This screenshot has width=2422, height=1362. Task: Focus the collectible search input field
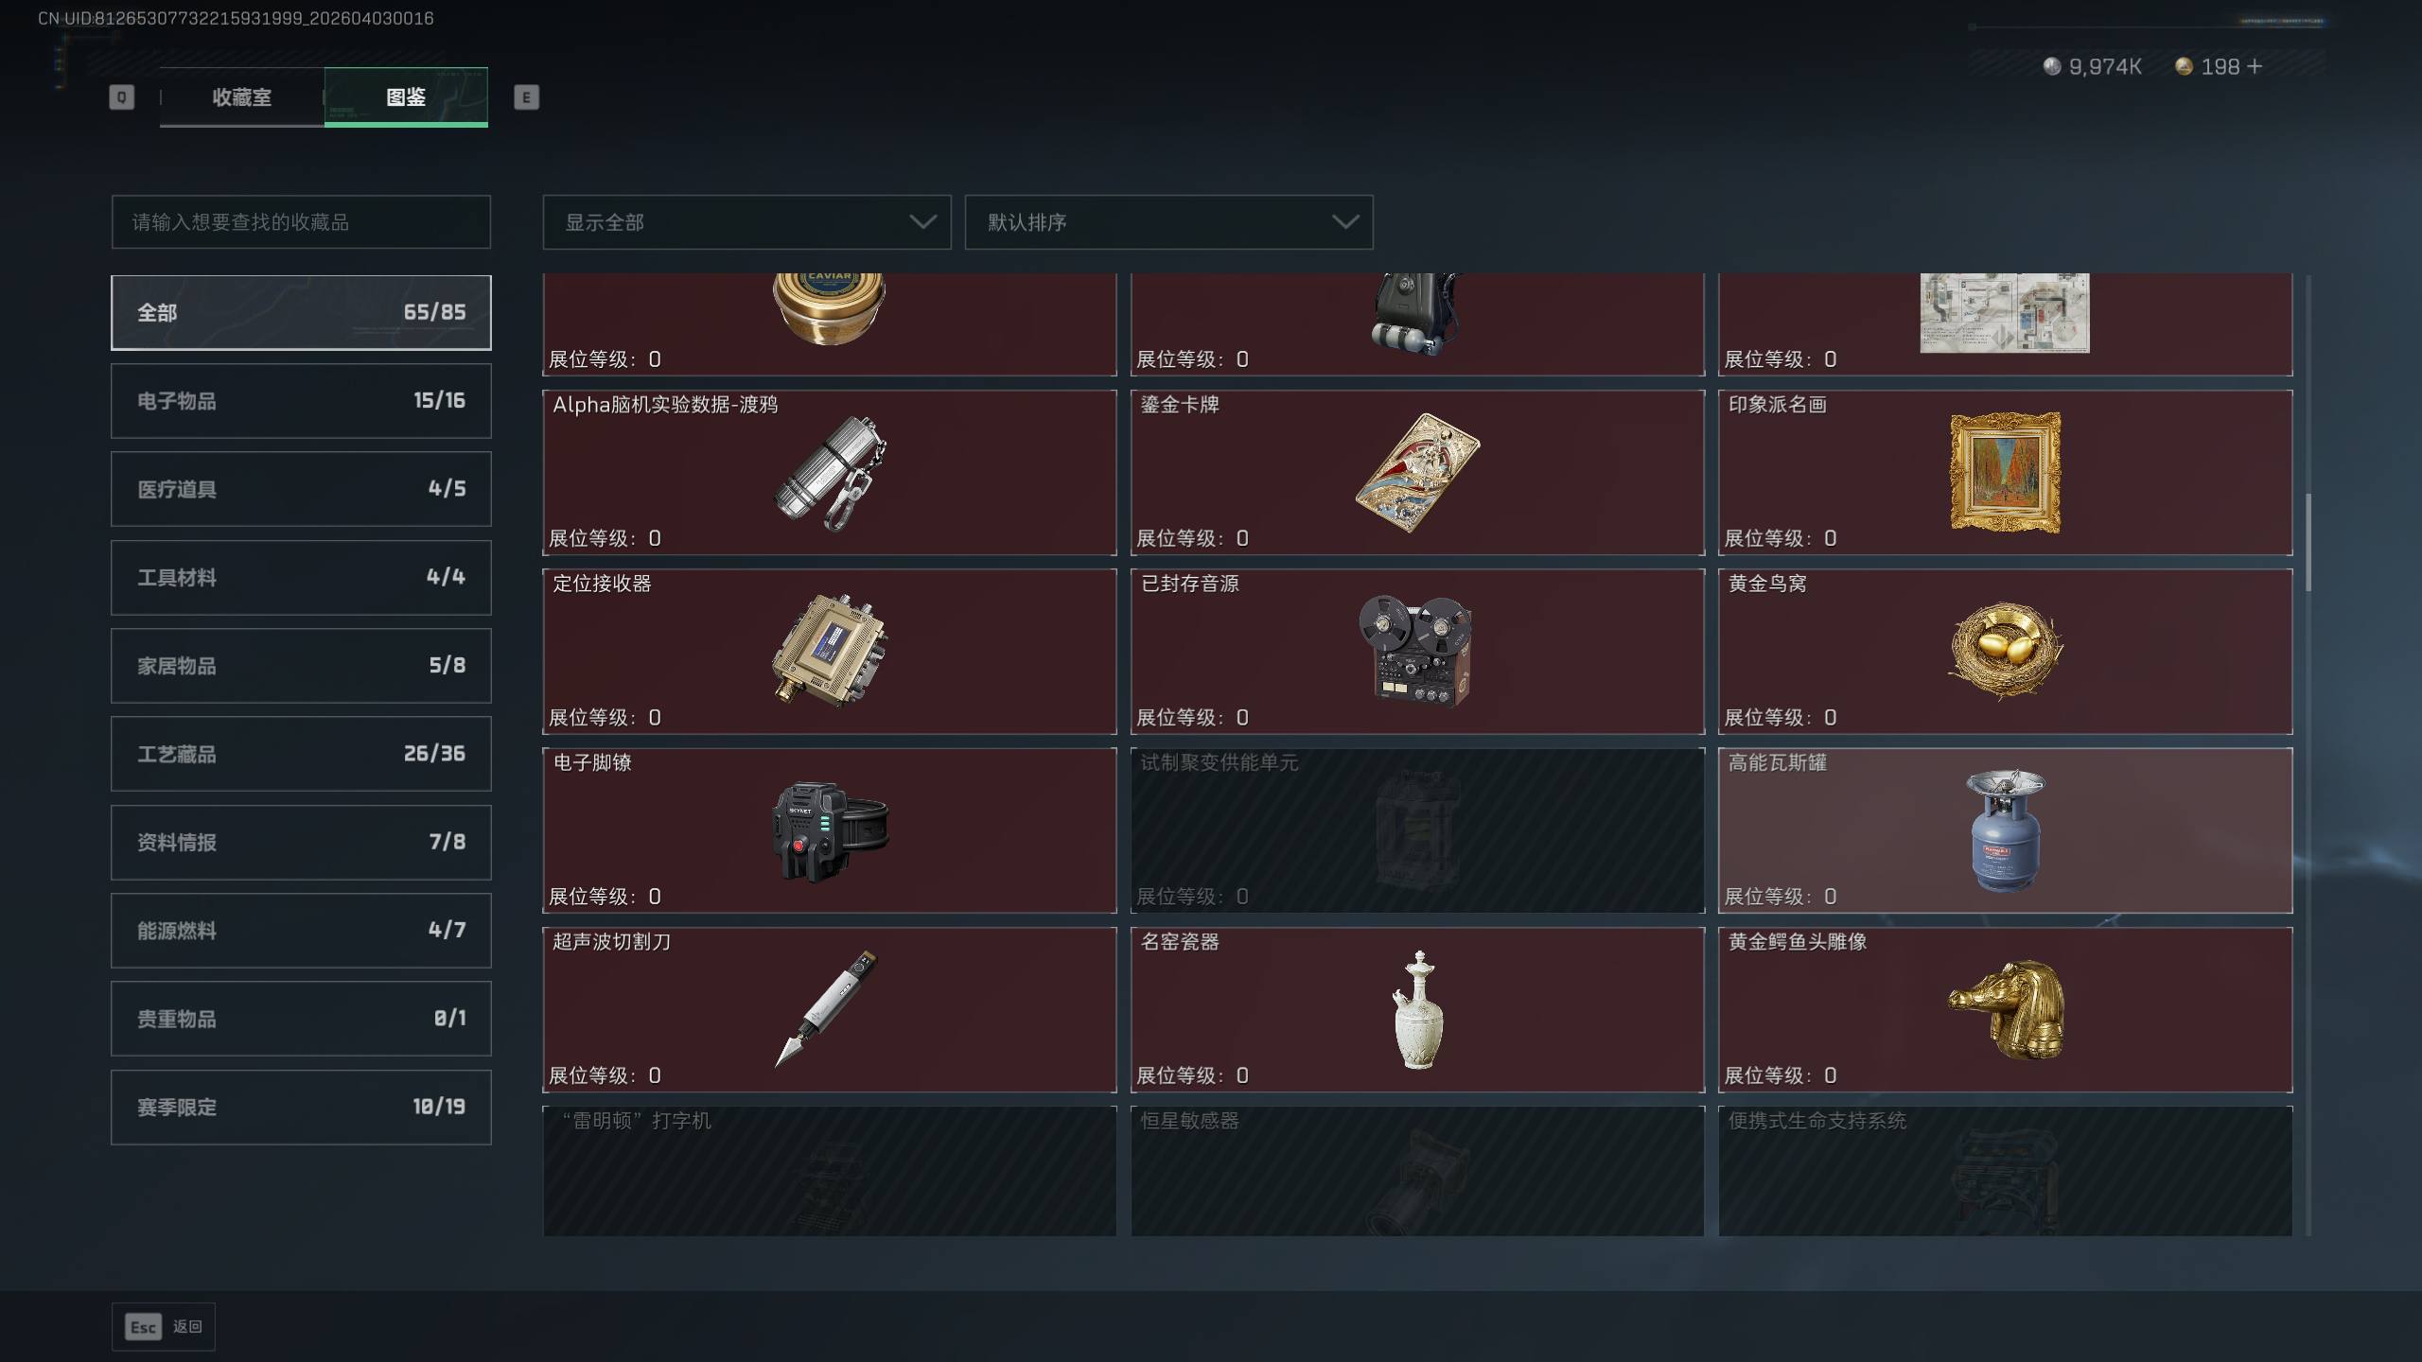[x=301, y=222]
